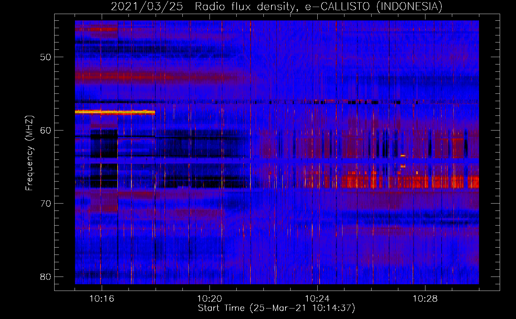Screen dimensions: 516x319
Task: Click the '50' frequency tick label
Action: click(46, 57)
